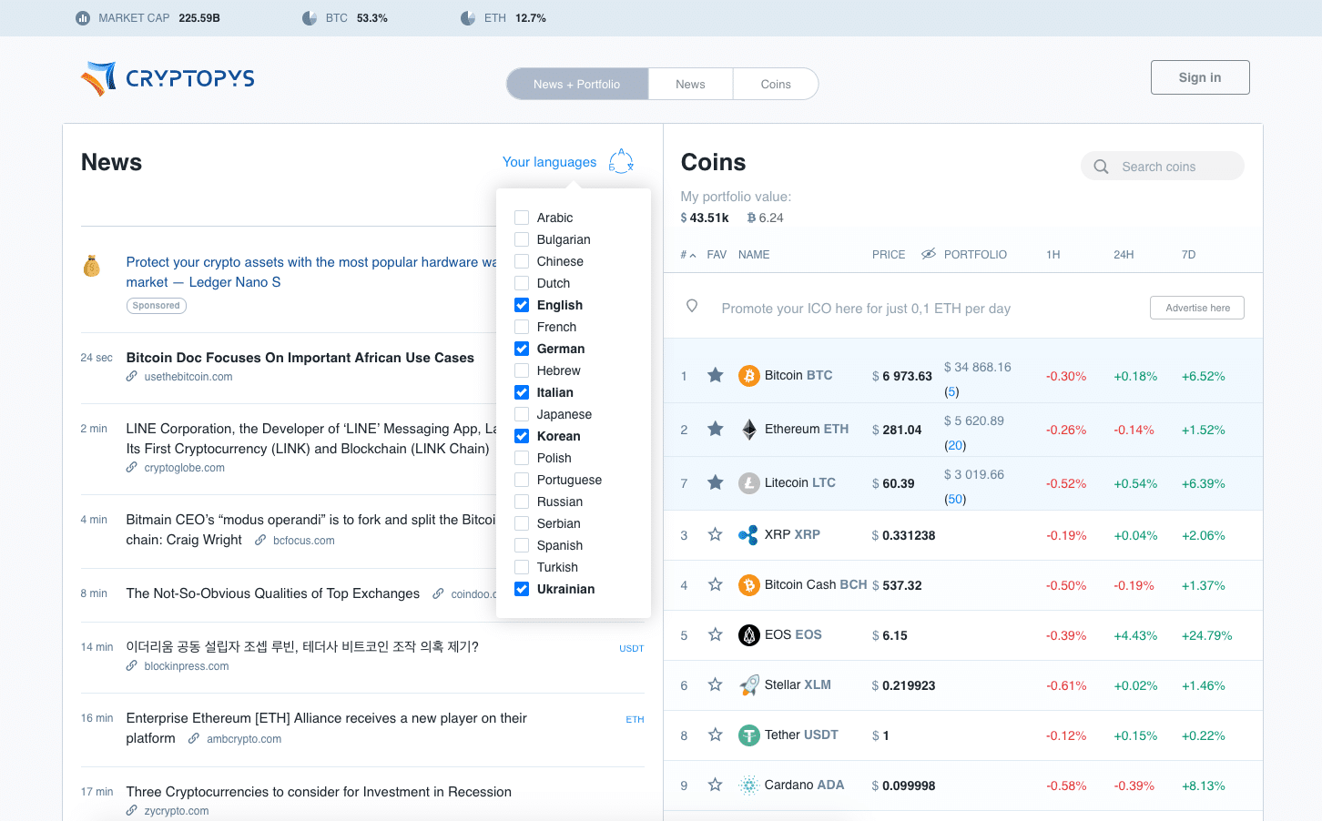Image resolution: width=1322 pixels, height=821 pixels.
Task: Collapse Your languages dropdown
Action: click(x=549, y=162)
